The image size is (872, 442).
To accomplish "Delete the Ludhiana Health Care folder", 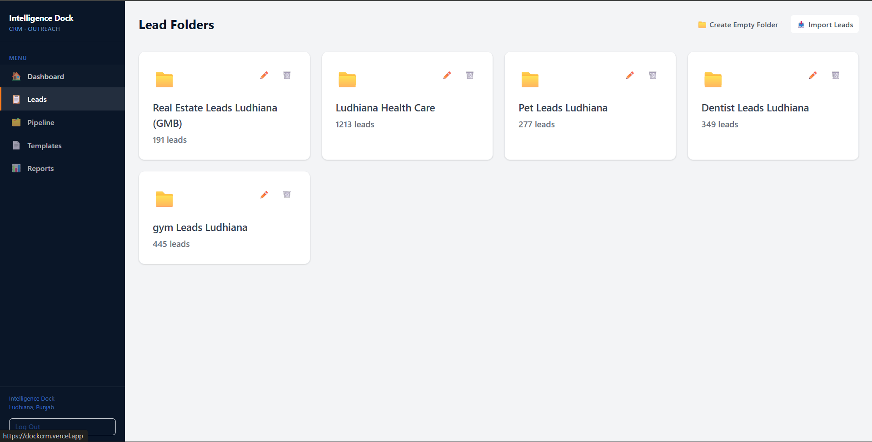I will coord(470,75).
